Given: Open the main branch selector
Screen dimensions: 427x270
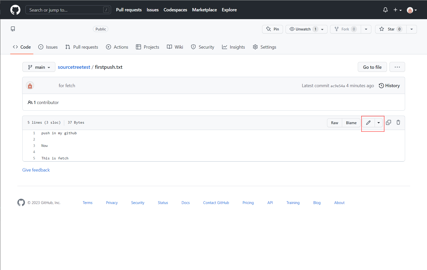Looking at the screenshot, I should [39, 67].
